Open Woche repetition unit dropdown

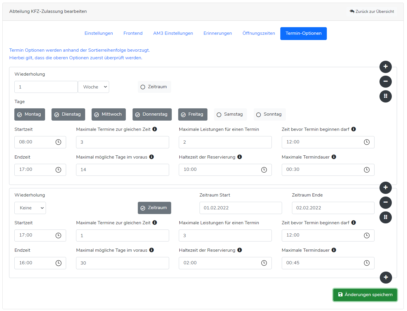point(93,87)
